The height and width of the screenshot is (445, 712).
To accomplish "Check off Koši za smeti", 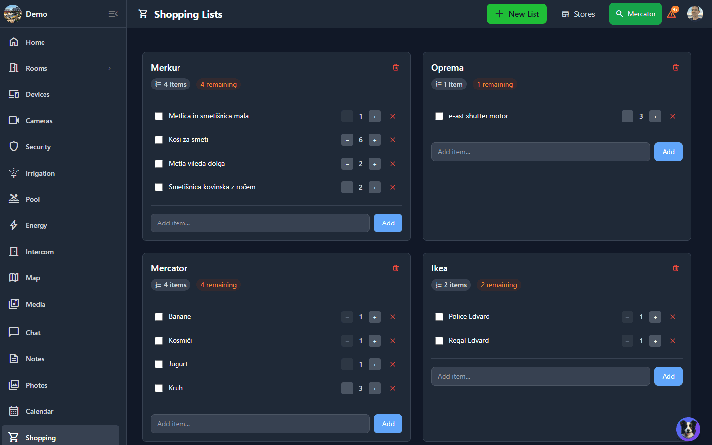I will pyautogui.click(x=159, y=140).
